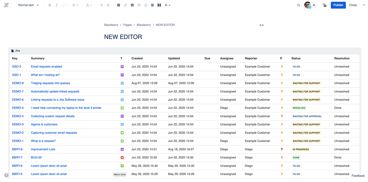Open the find and replace search icon

point(299,5)
